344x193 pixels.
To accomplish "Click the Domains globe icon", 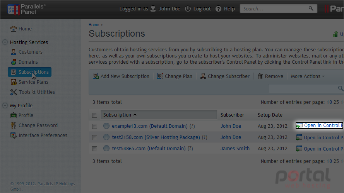I will 14,62.
